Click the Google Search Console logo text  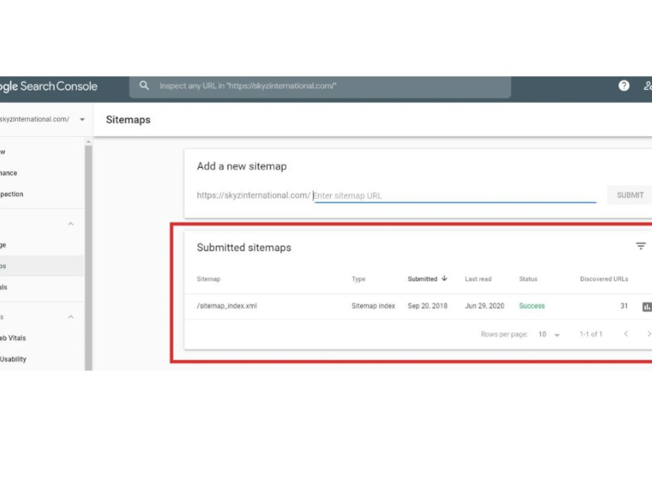point(49,86)
